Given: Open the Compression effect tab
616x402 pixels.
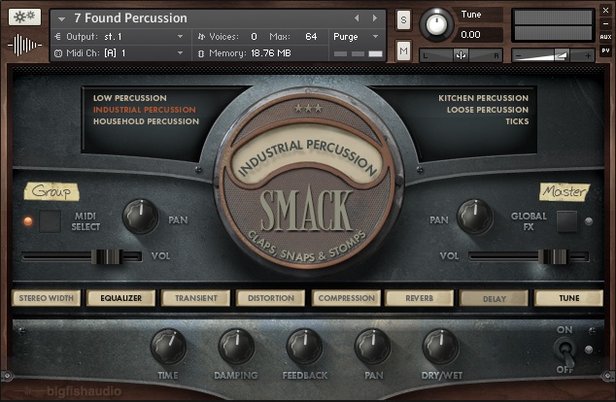Looking at the screenshot, I should [x=346, y=298].
